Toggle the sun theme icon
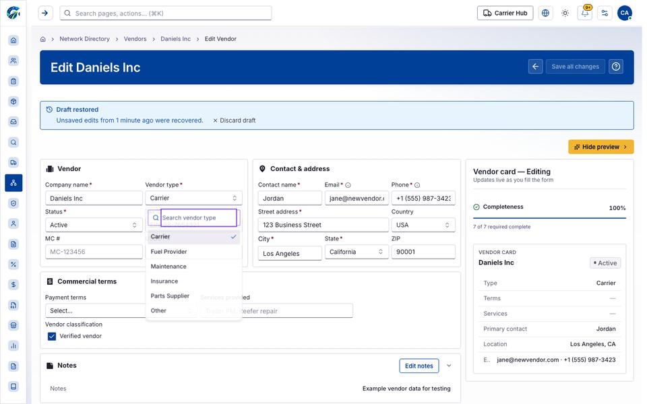The image size is (647, 404). pyautogui.click(x=565, y=13)
